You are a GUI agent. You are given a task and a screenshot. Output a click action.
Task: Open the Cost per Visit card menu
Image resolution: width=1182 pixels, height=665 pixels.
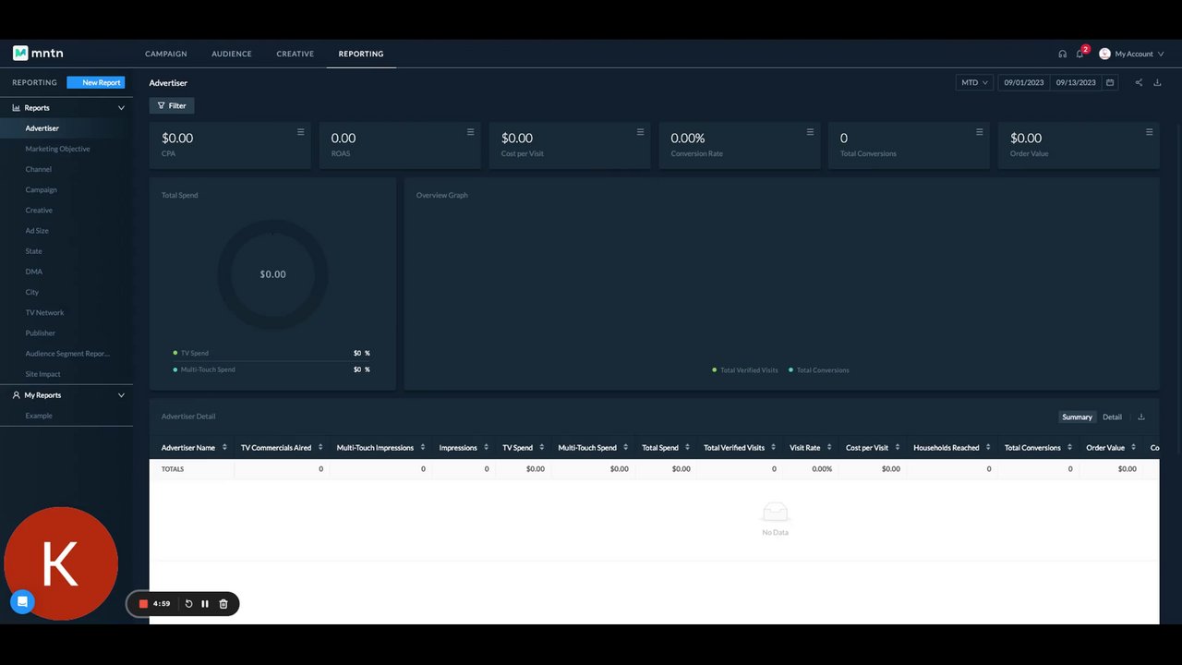point(640,132)
